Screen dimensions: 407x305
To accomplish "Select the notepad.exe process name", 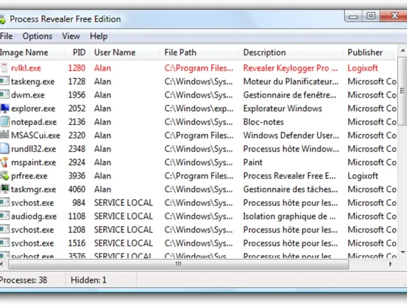I will 34,122.
